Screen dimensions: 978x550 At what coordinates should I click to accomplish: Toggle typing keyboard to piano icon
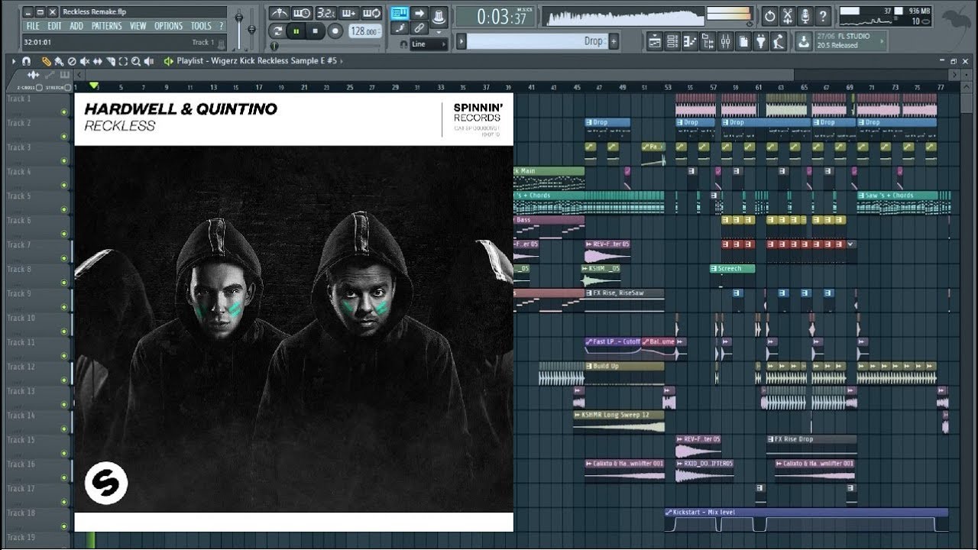[400, 13]
